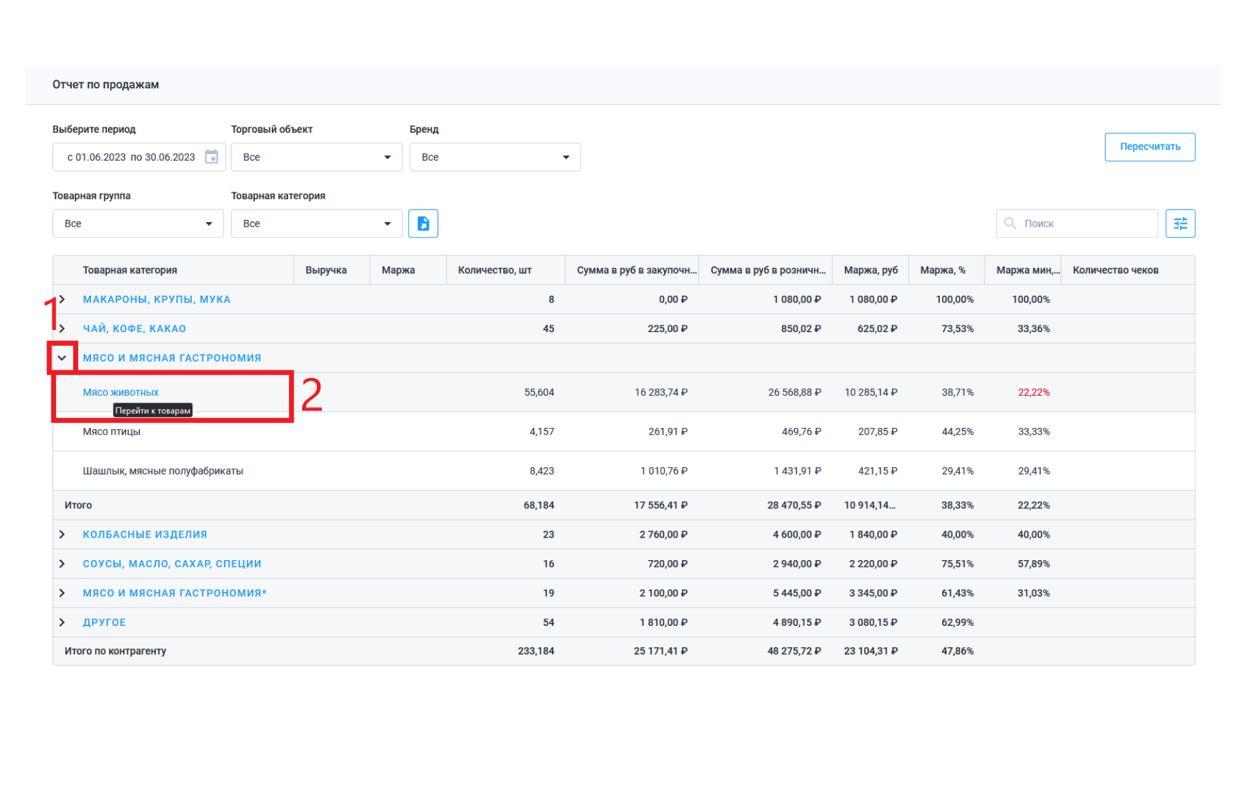Viewport: 1246px width, 795px height.
Task: Open the Товарная группа dropdown
Action: pos(138,223)
